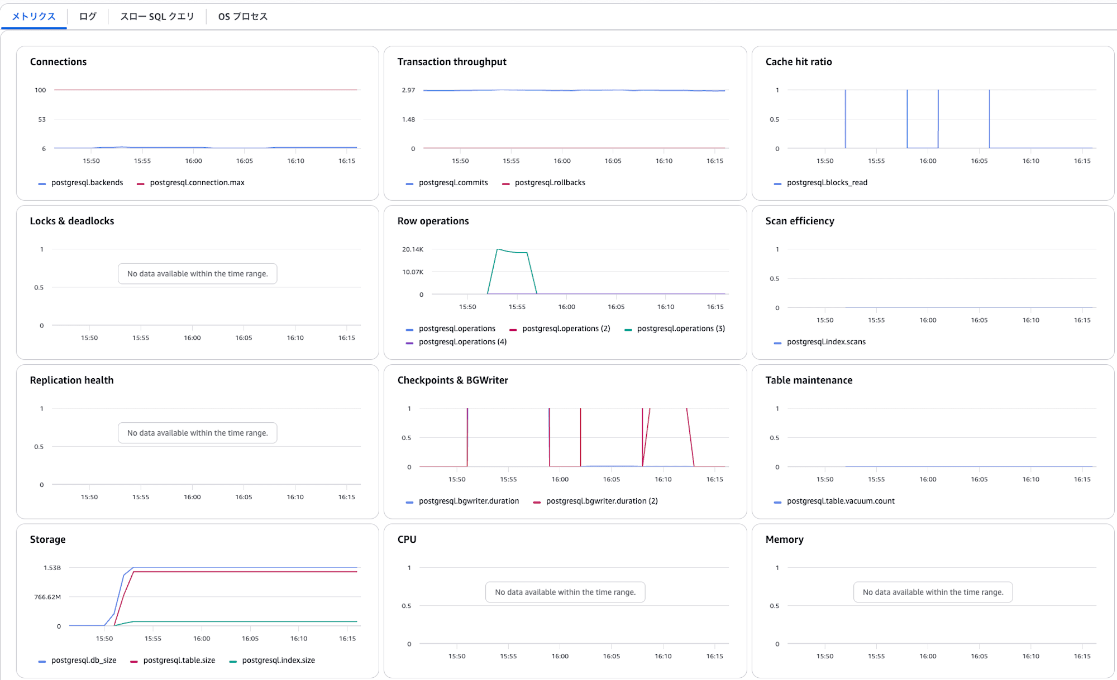Click the Connections chart title

point(58,62)
